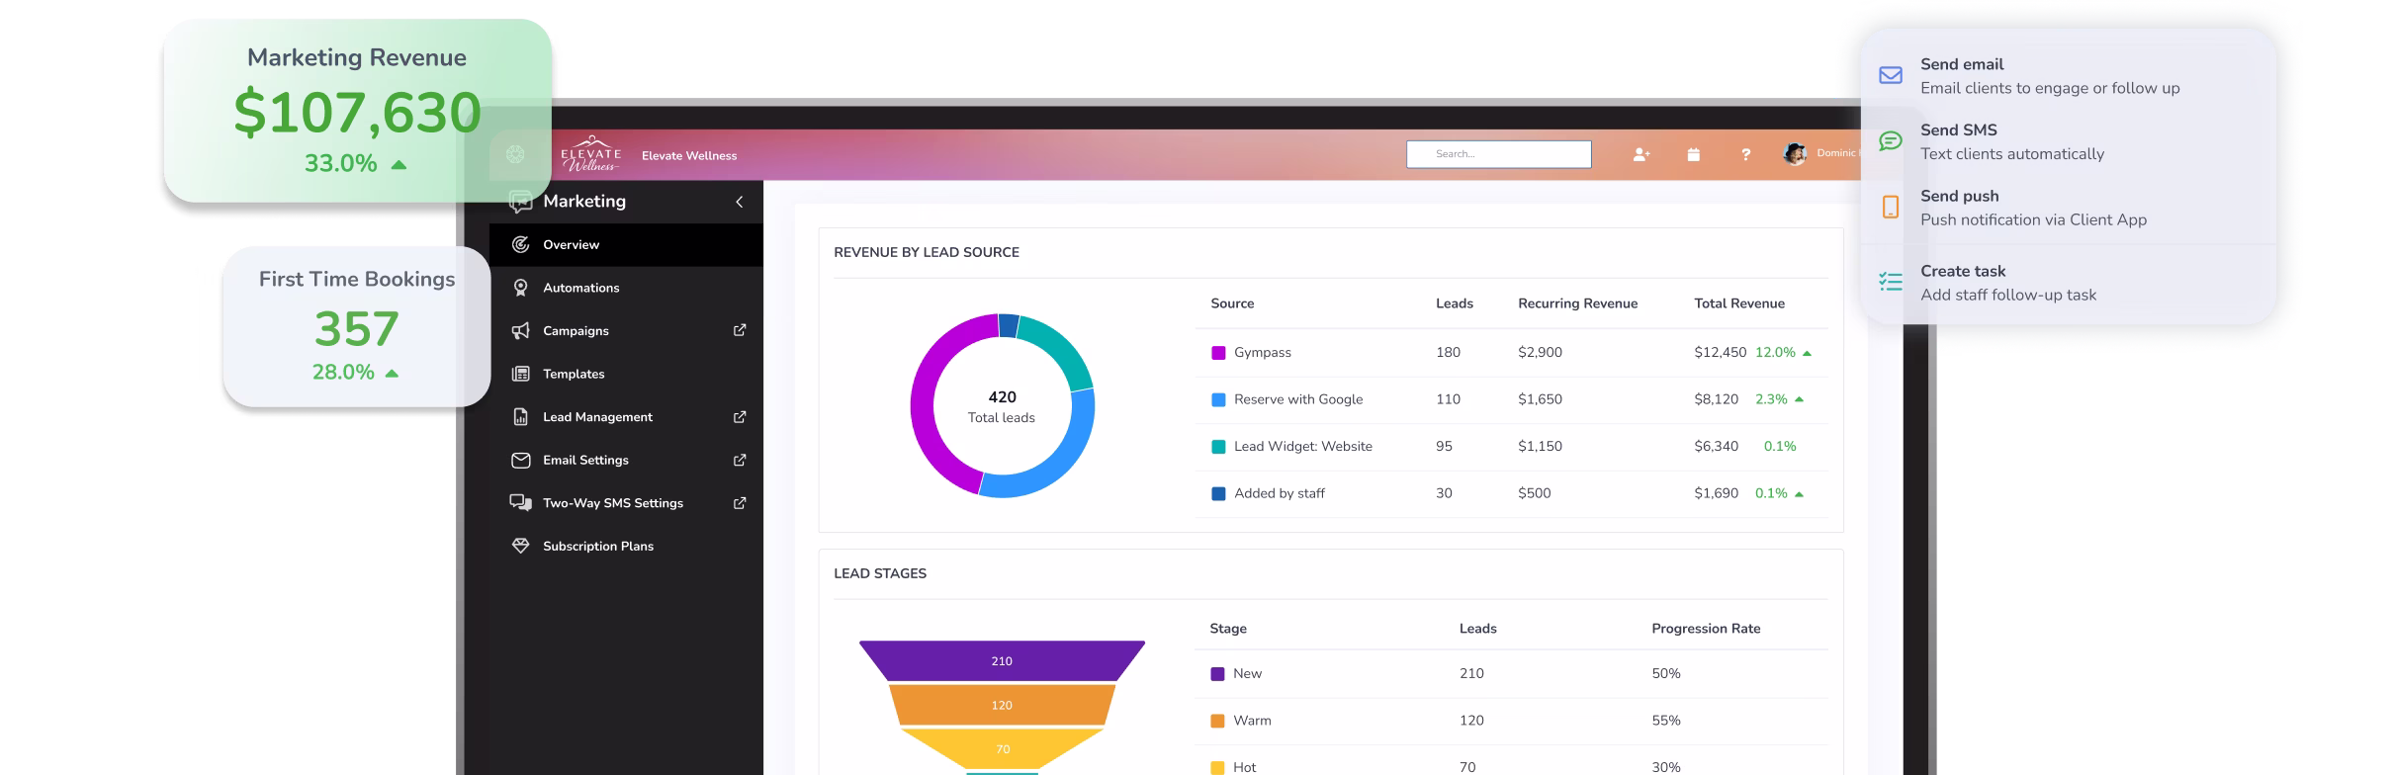2393x775 pixels.
Task: Click the $12,450 total revenue value
Action: click(x=1720, y=353)
